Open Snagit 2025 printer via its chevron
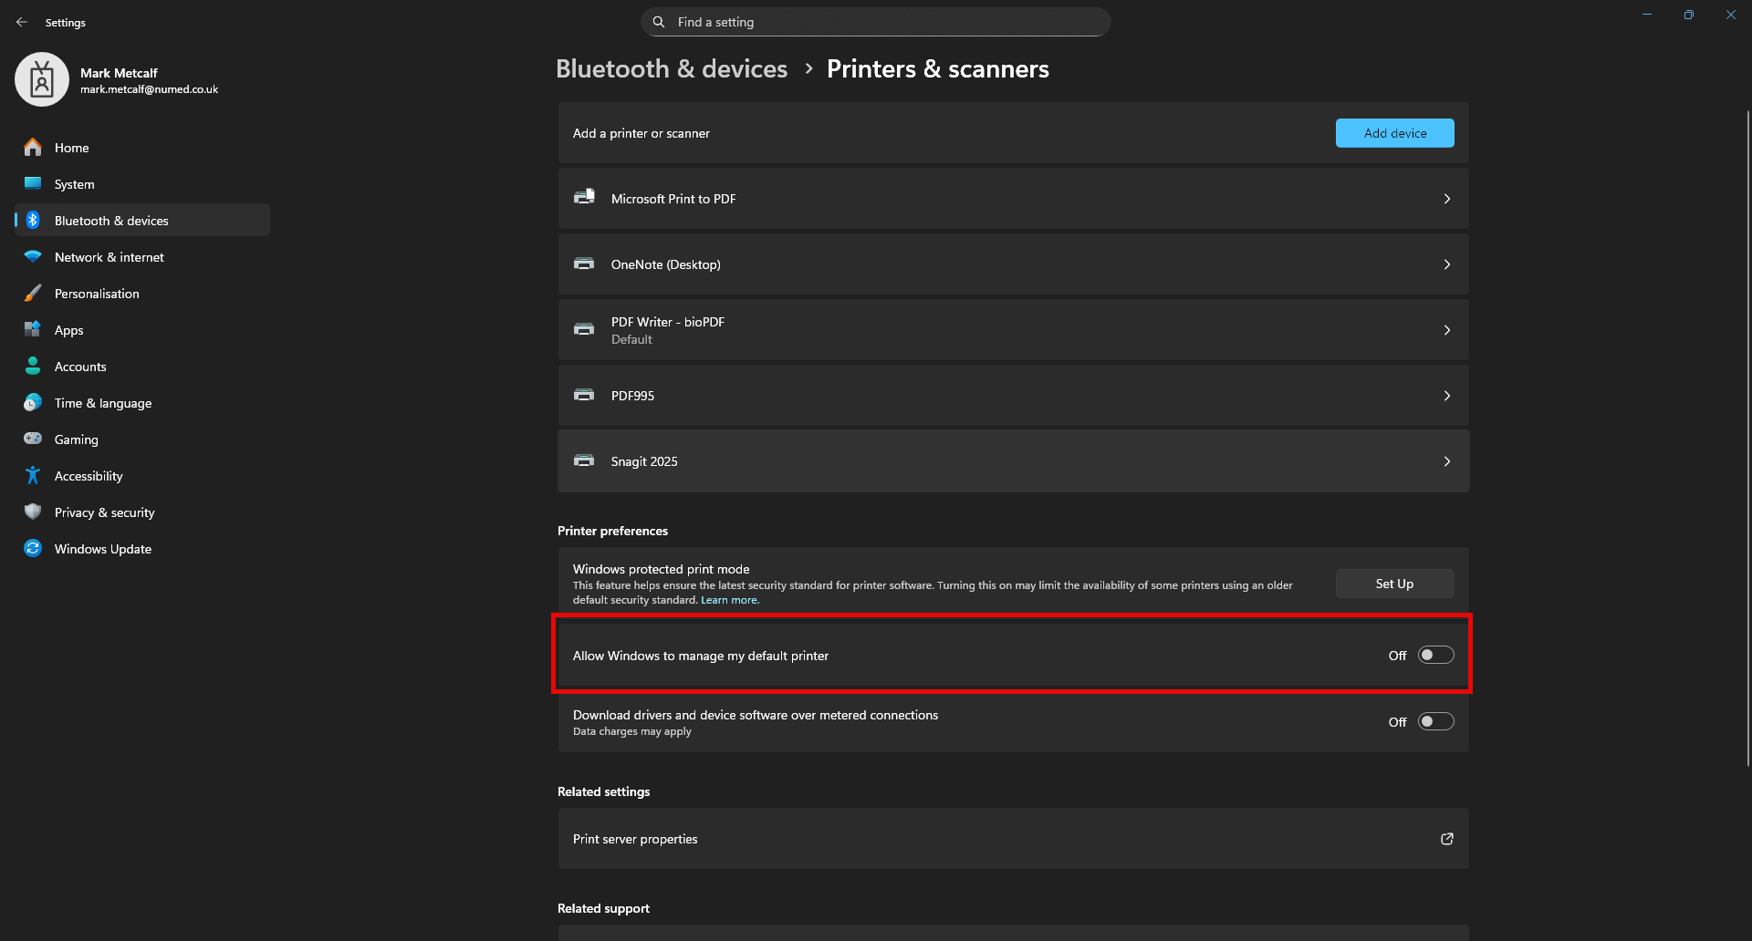This screenshot has height=941, width=1752. point(1446,461)
